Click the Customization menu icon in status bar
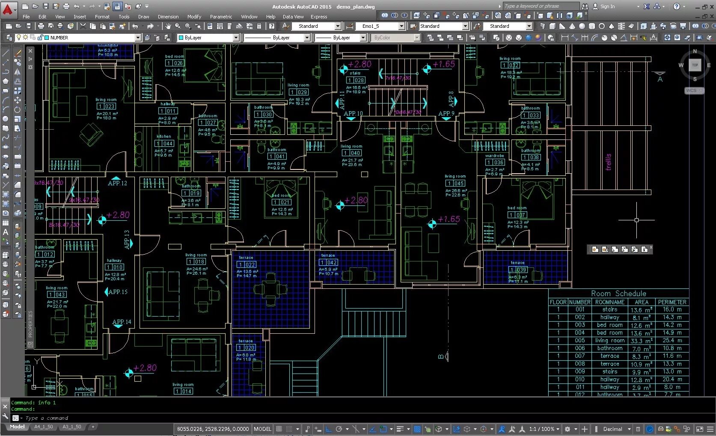 710,429
